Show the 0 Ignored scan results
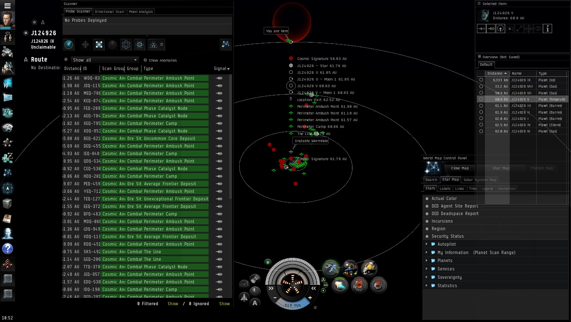Screen dimensions: 571x322 [224, 304]
